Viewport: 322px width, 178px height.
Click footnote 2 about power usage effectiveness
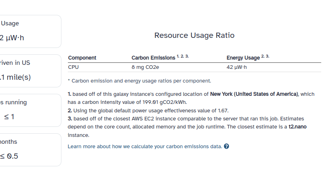[148, 111]
